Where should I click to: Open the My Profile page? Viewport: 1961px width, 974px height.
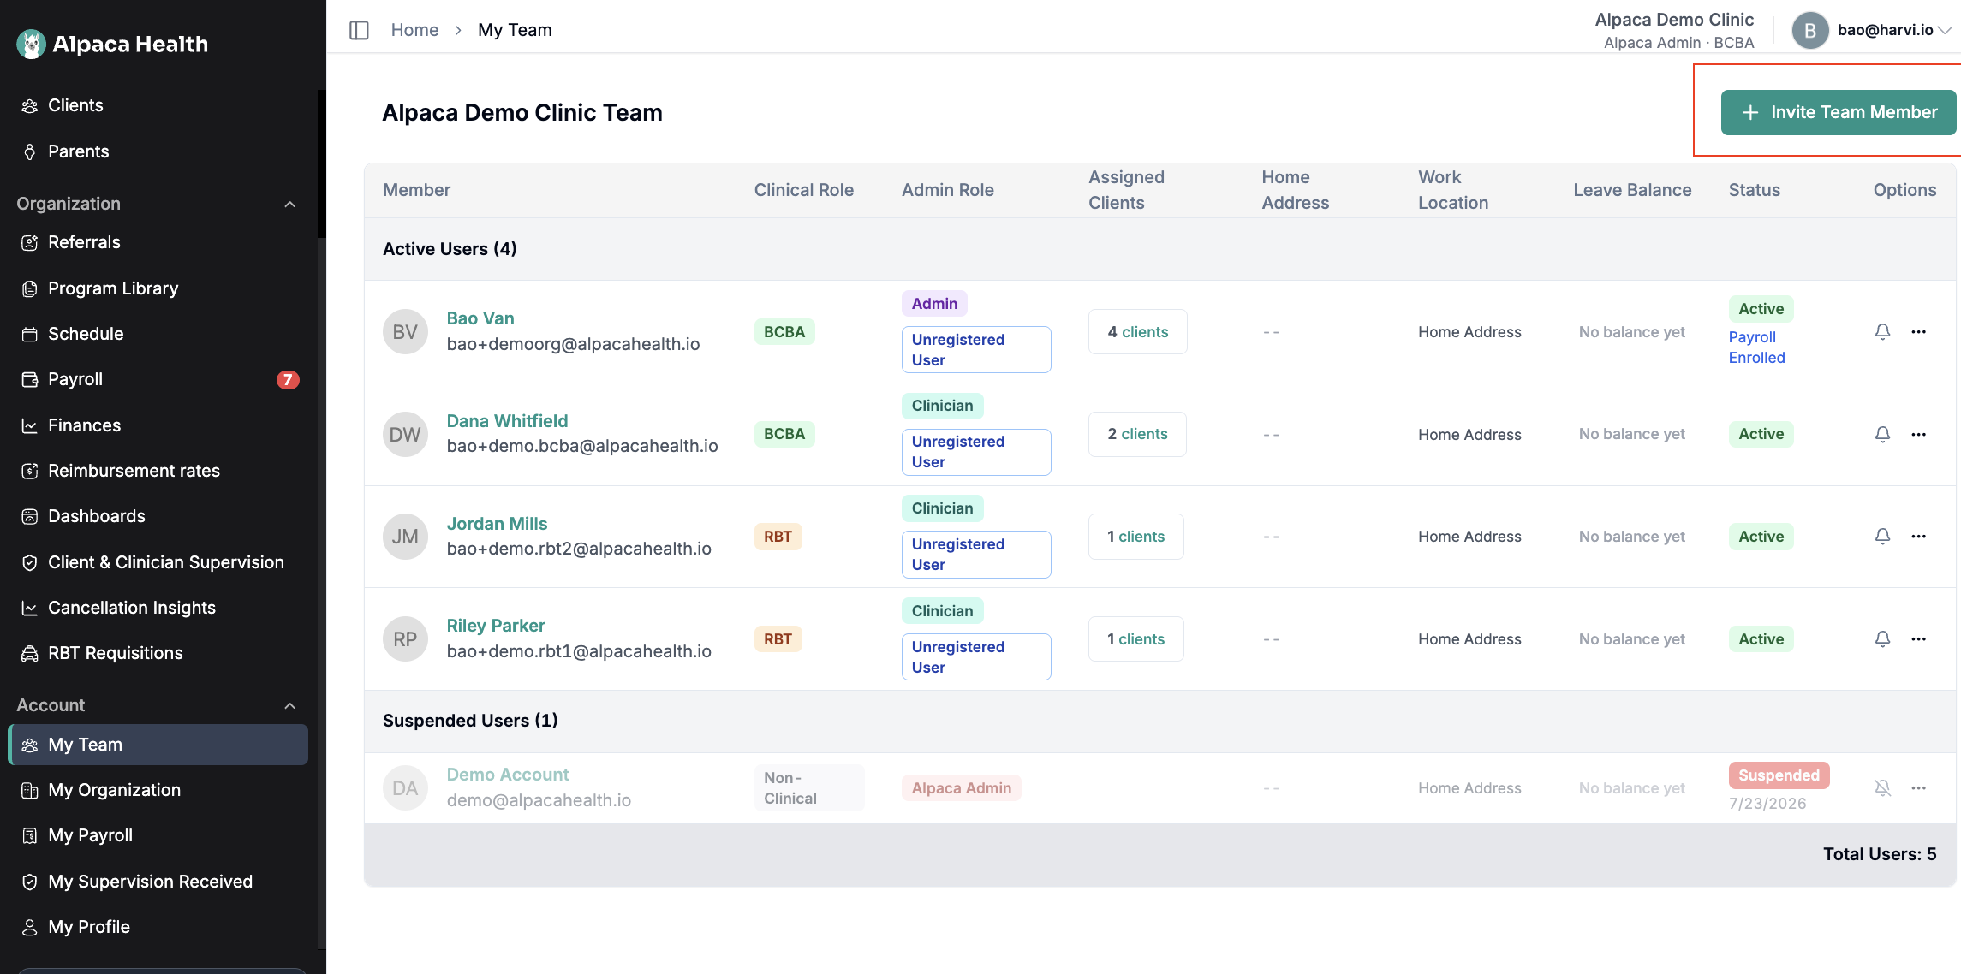[x=158, y=927]
